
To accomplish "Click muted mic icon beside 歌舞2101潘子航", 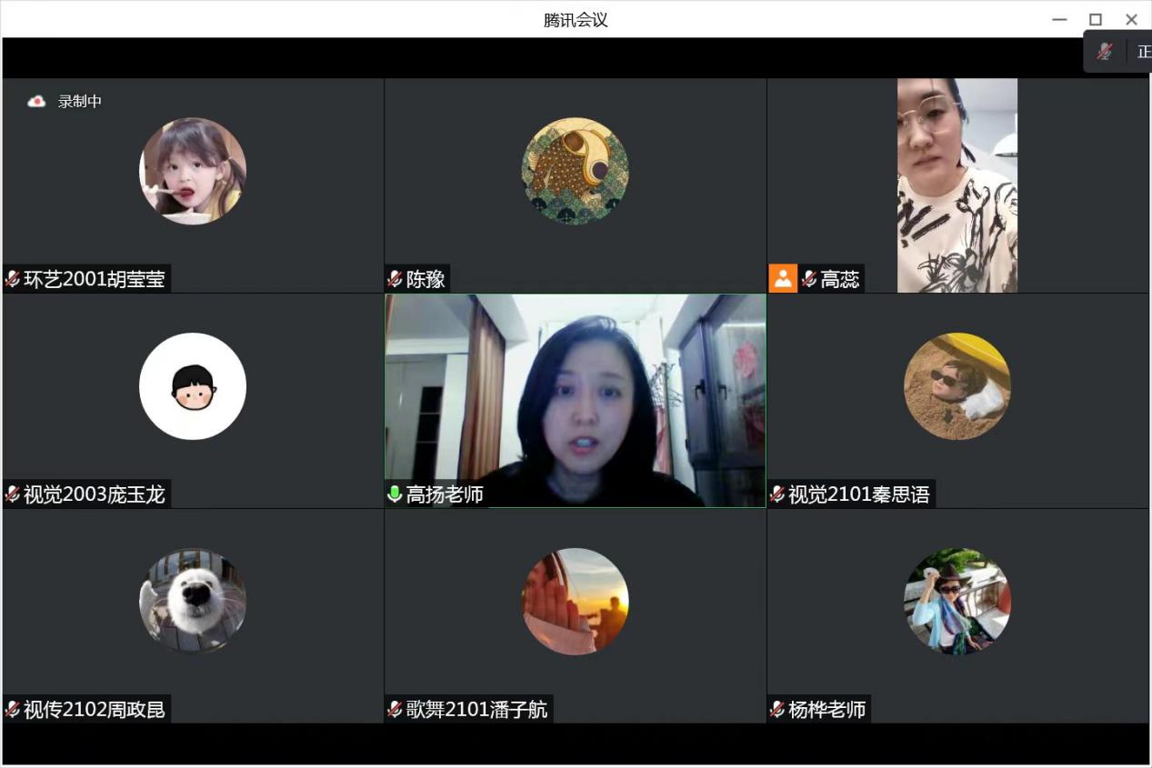I will pos(395,709).
